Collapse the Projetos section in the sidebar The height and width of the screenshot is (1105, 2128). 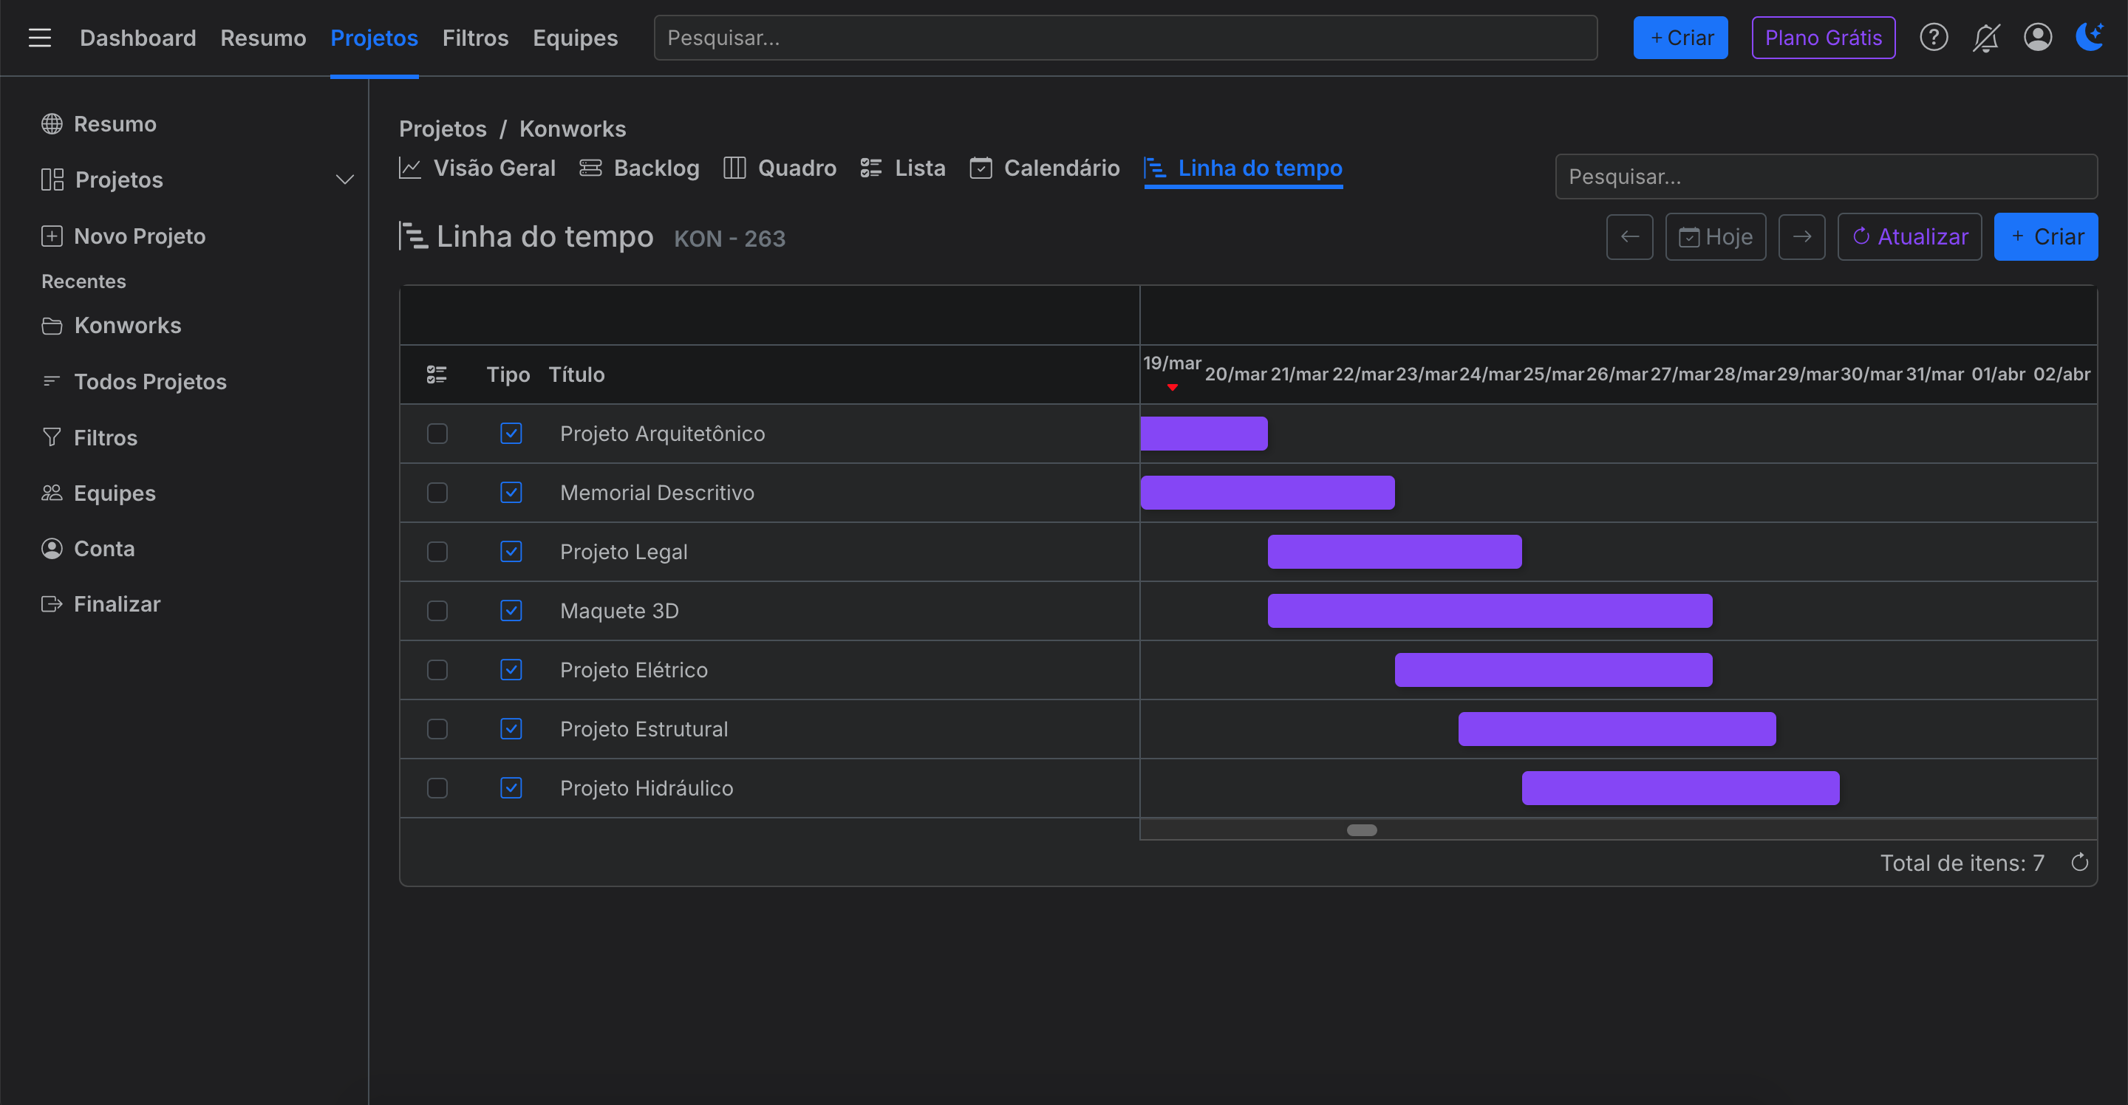pyautogui.click(x=344, y=179)
